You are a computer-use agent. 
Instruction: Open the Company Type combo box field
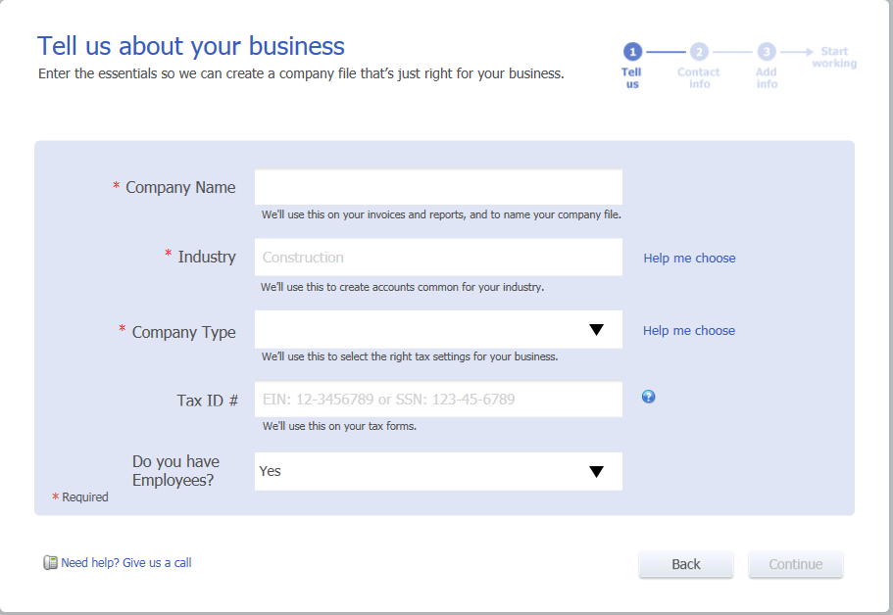tap(438, 329)
